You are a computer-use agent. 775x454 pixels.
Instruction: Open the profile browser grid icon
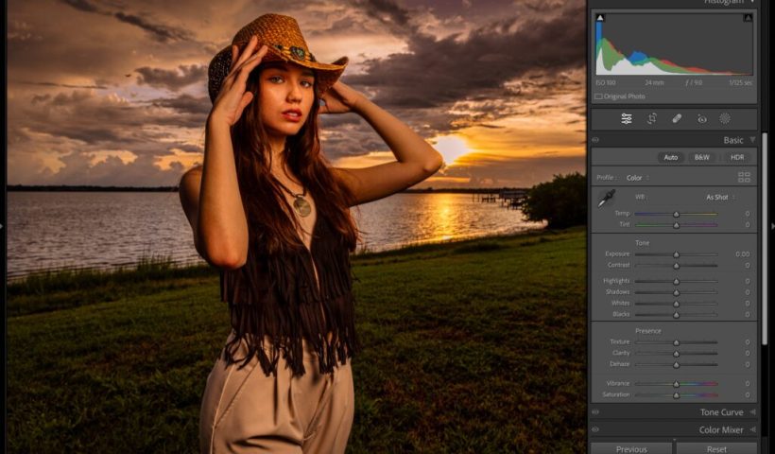(x=744, y=177)
